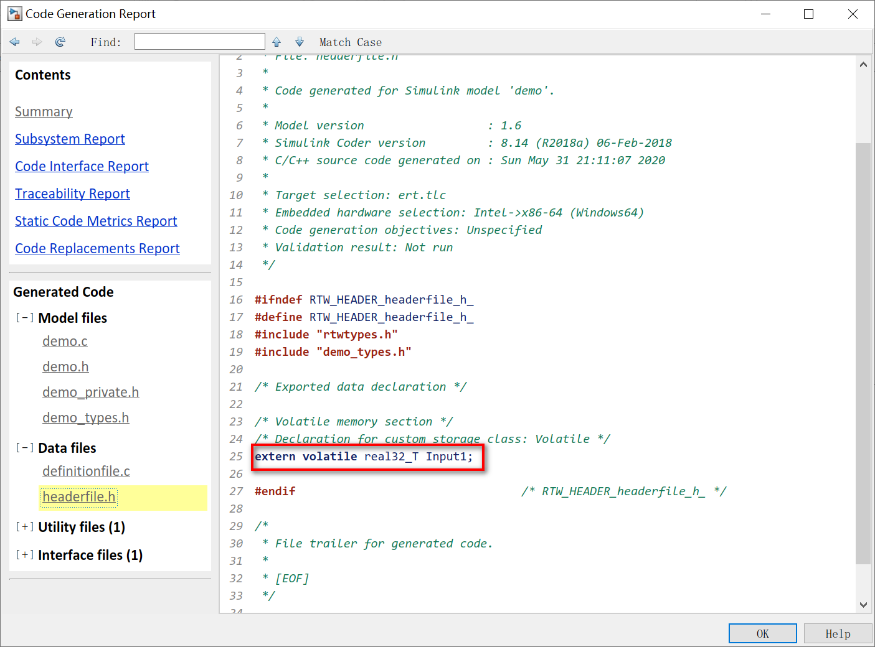Image resolution: width=875 pixels, height=647 pixels.
Task: Click the 'Validation result: Not run' line
Action: [357, 248]
